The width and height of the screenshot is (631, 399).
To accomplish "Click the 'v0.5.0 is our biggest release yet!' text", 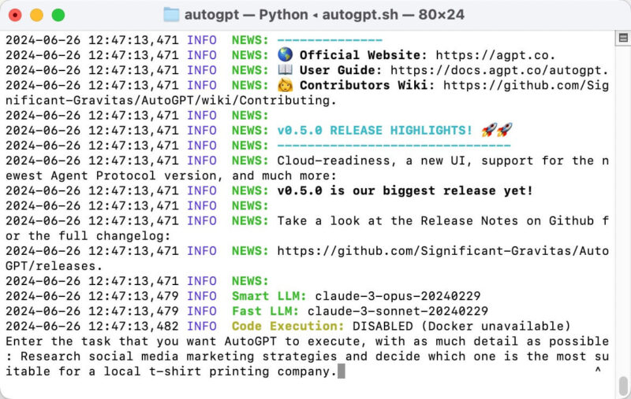I will [405, 190].
